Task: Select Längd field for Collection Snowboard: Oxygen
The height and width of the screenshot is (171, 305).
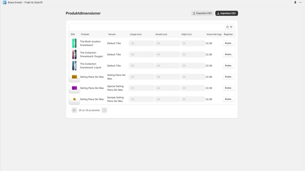Action: point(141,54)
